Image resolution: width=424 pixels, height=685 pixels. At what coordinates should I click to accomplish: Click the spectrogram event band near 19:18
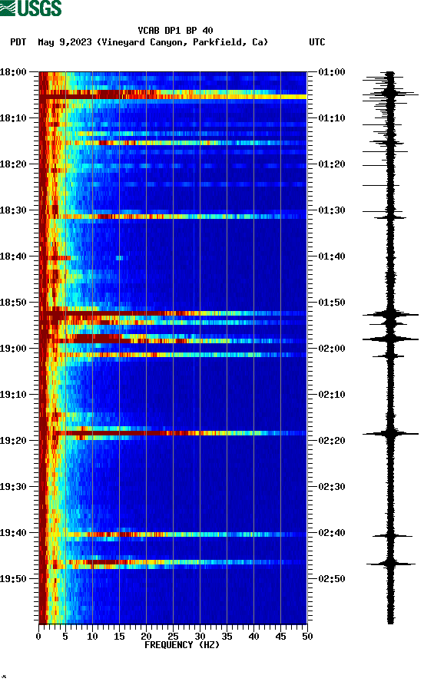[173, 433]
